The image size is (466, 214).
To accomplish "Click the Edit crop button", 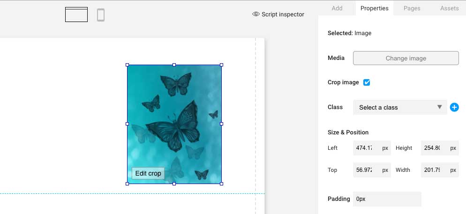I will (x=148, y=173).
